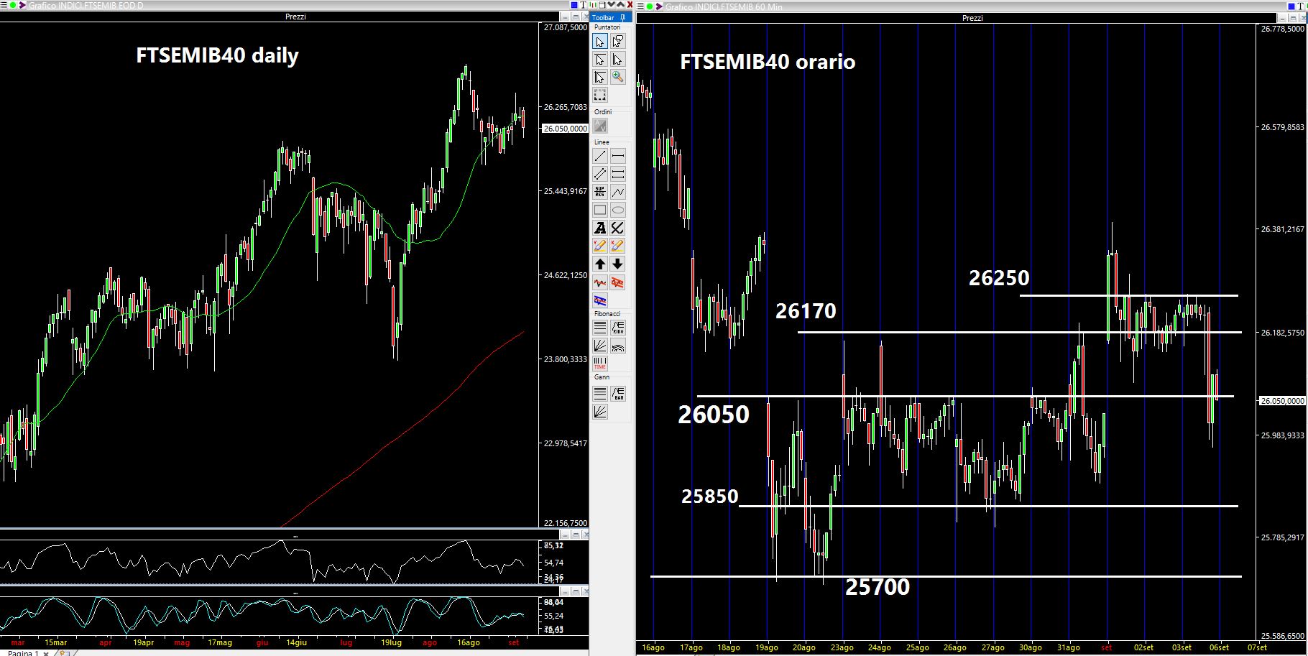Select the Fibonacci fan tool
Image resolution: width=1308 pixels, height=656 pixels.
tap(600, 346)
